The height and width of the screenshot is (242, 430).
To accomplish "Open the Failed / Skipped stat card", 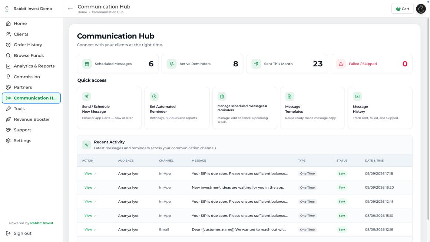I will click(x=371, y=64).
